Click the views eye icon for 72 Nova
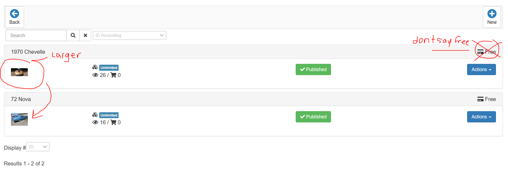 (95, 122)
